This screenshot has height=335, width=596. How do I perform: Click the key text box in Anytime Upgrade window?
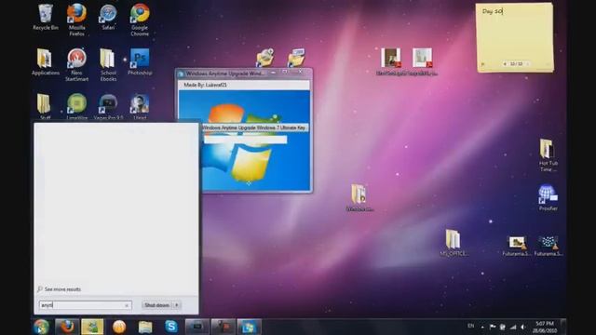click(x=245, y=140)
